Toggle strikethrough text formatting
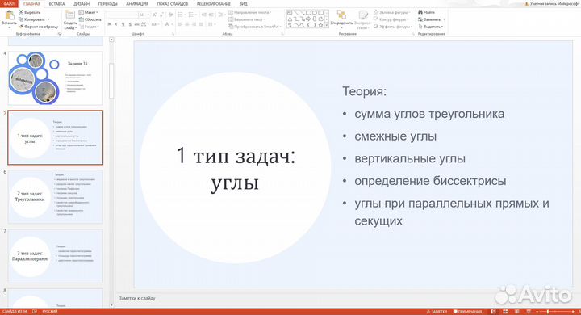This screenshot has width=581, height=315. point(136,24)
